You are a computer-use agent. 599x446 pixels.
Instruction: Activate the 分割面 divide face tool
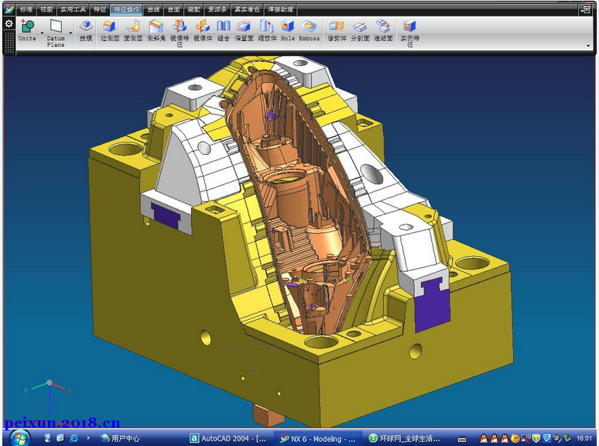coord(360,30)
